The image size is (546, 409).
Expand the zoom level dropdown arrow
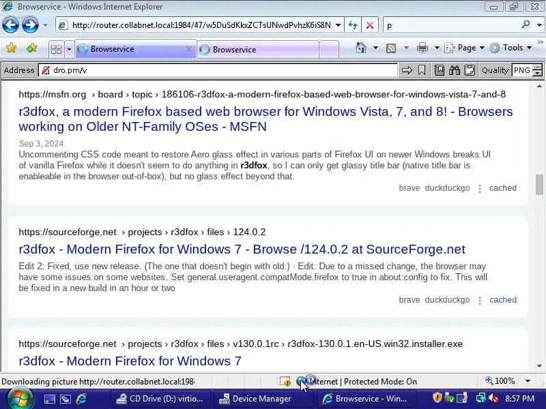point(528,381)
